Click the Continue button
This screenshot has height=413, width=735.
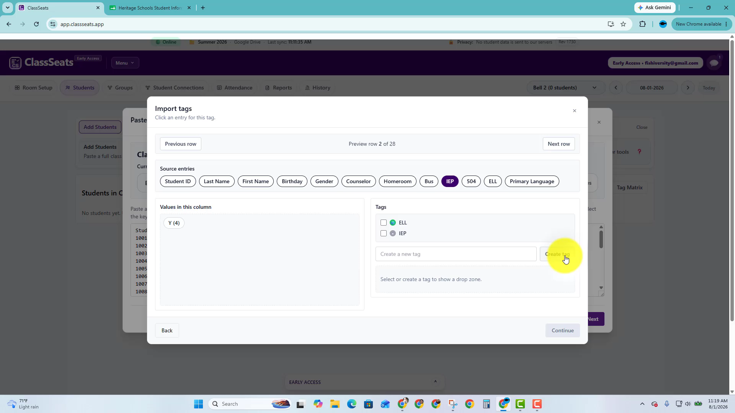click(562, 330)
